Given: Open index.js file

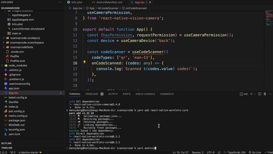Looking at the screenshot, I should [x=13, y=107].
